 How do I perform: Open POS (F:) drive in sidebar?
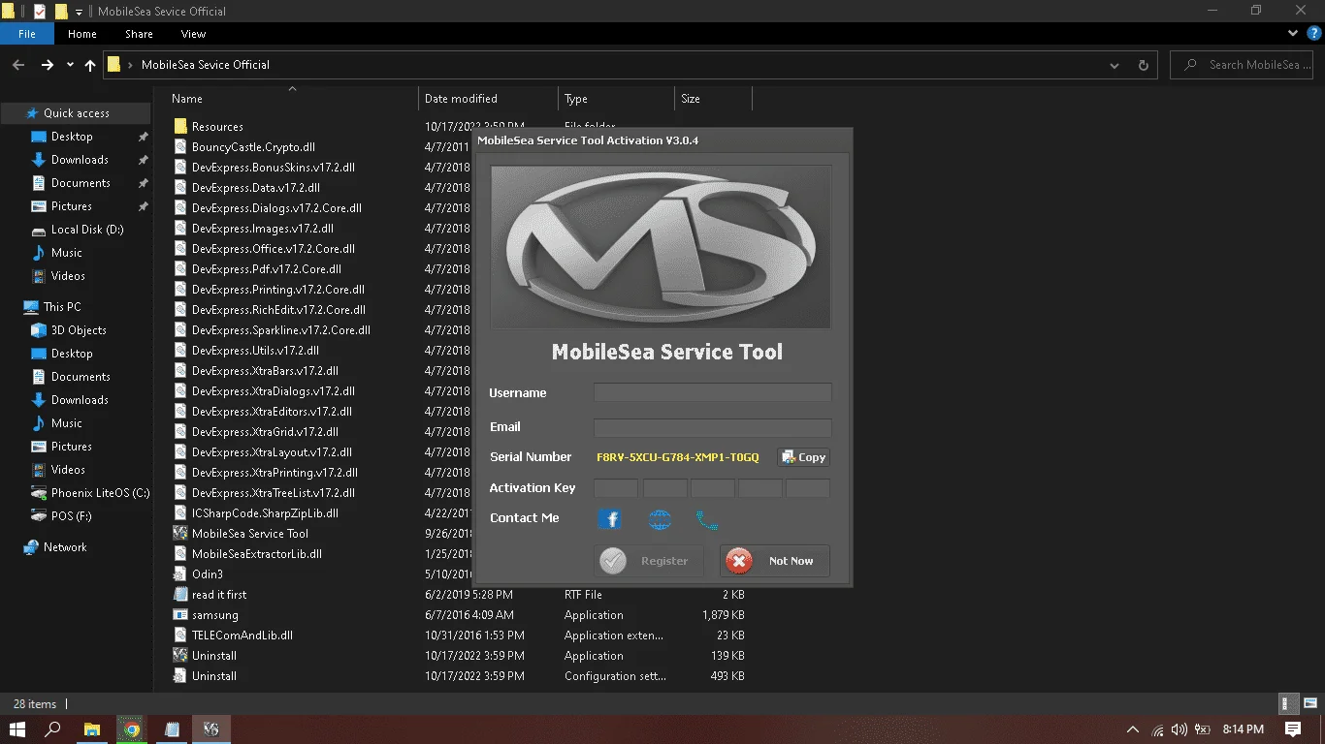(x=71, y=516)
